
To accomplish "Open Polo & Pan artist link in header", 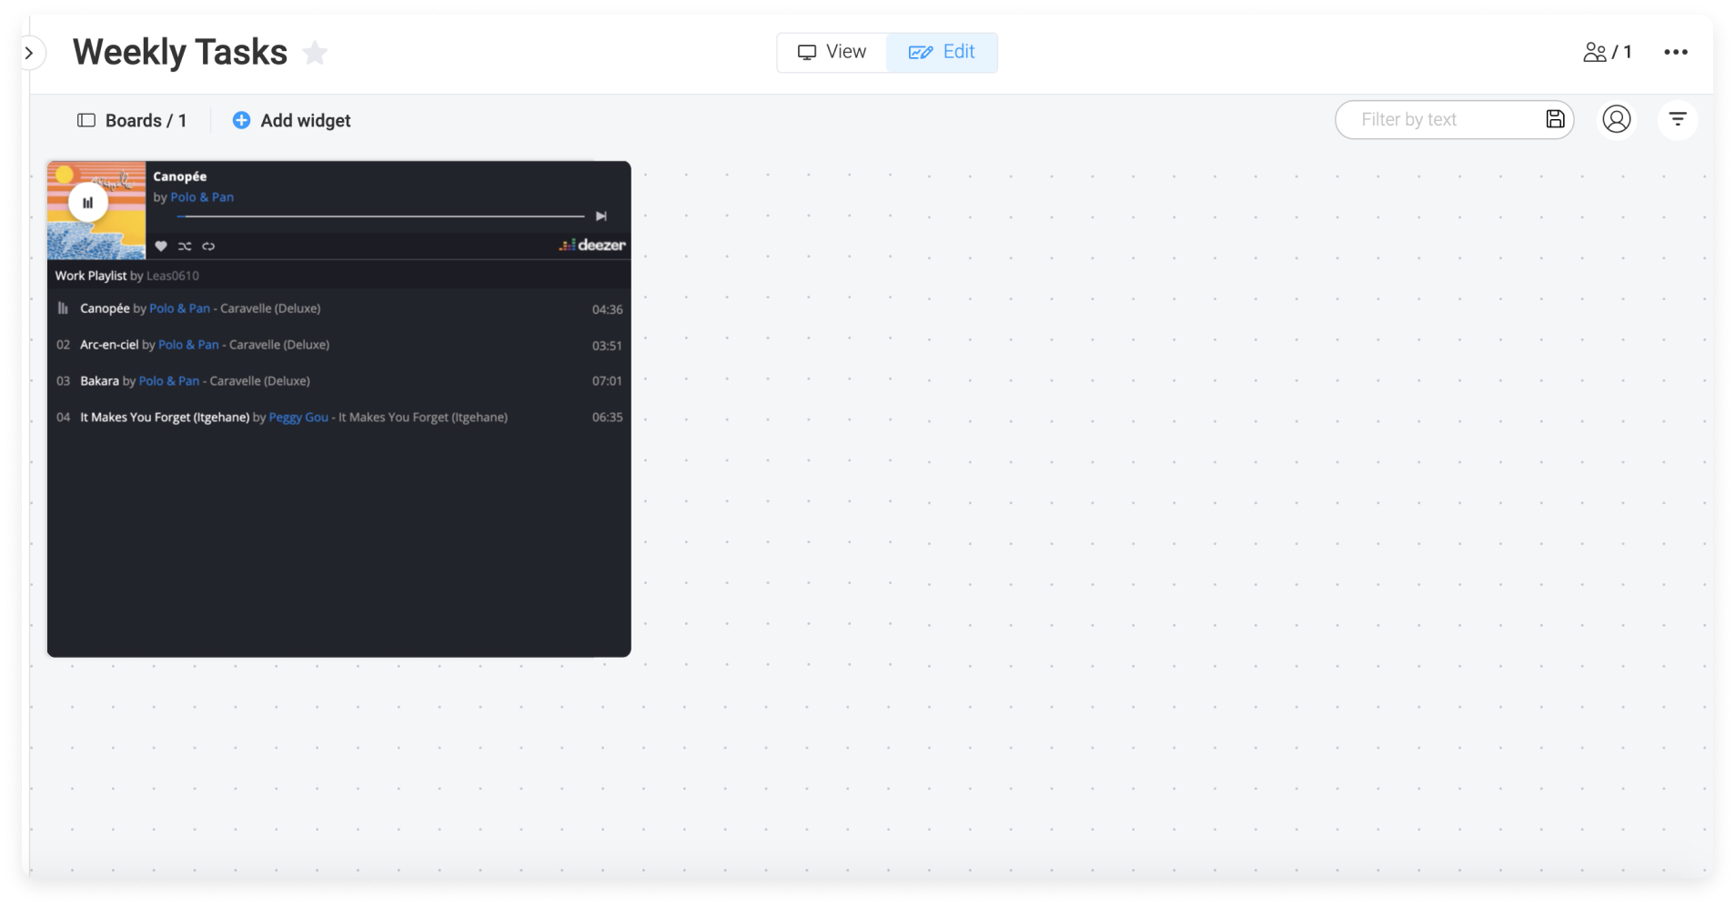I will pyautogui.click(x=202, y=197).
